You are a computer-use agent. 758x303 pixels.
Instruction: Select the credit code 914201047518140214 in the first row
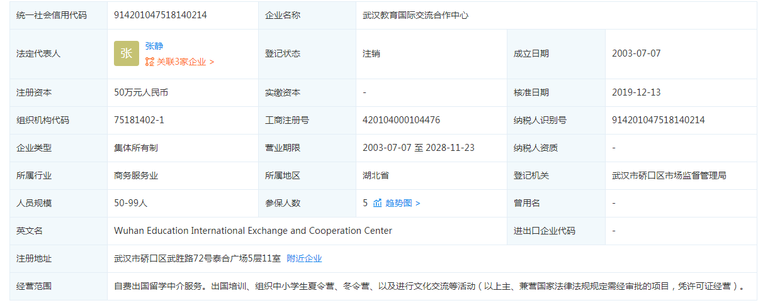pos(161,15)
